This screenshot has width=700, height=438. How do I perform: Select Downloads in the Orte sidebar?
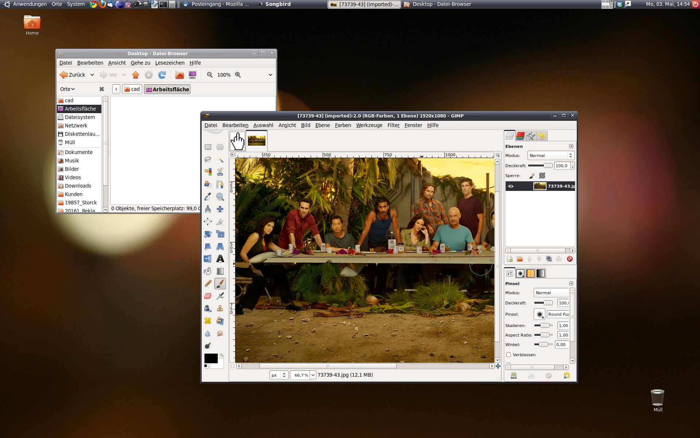coord(78,186)
